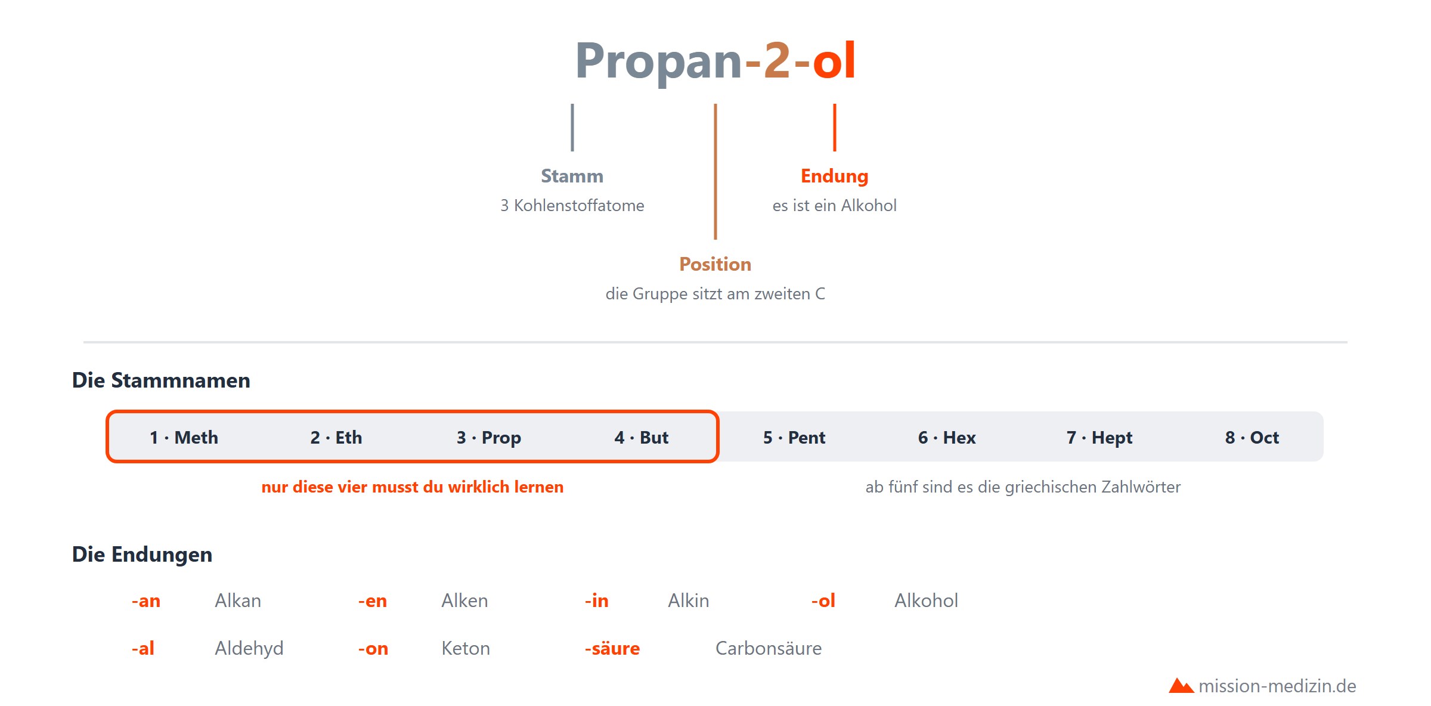Select the '8 · Oct' stem entry
Screen dimensions: 1431x706
(1252, 438)
